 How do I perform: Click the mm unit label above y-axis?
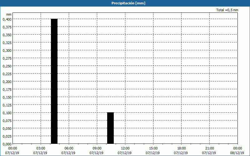(9, 14)
